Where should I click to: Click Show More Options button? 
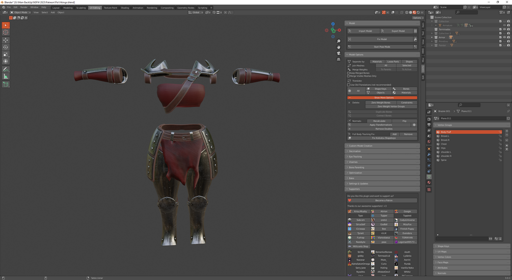(382, 98)
